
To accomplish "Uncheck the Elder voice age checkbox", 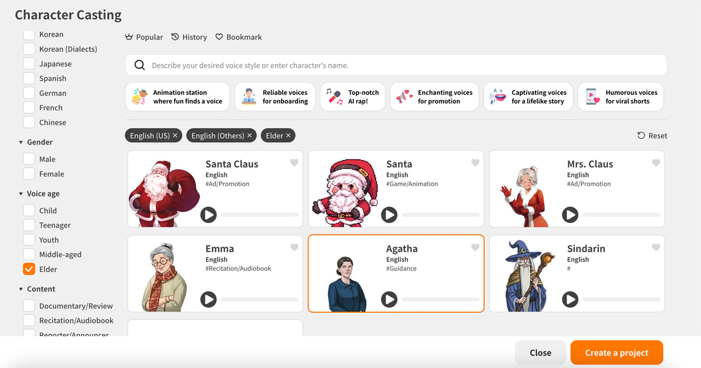I will (29, 269).
